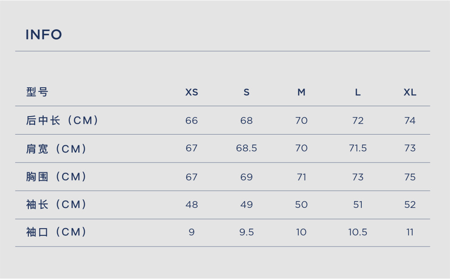Click the 袖口 (CM) row label
The image size is (450, 279).
pyautogui.click(x=56, y=232)
